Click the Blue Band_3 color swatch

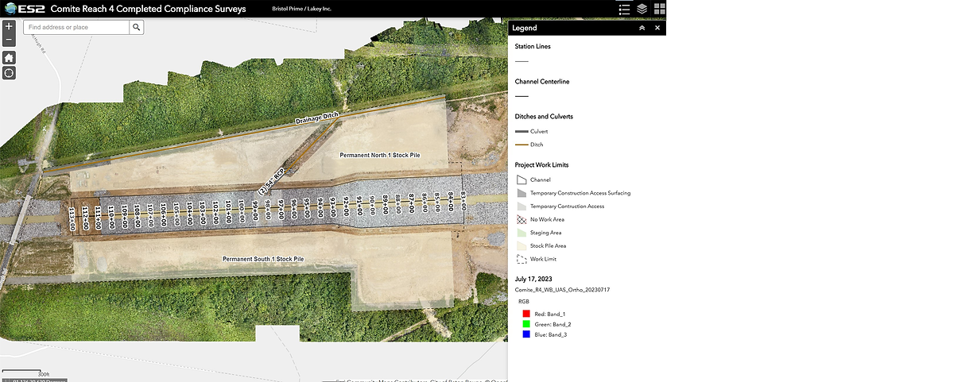coord(526,335)
